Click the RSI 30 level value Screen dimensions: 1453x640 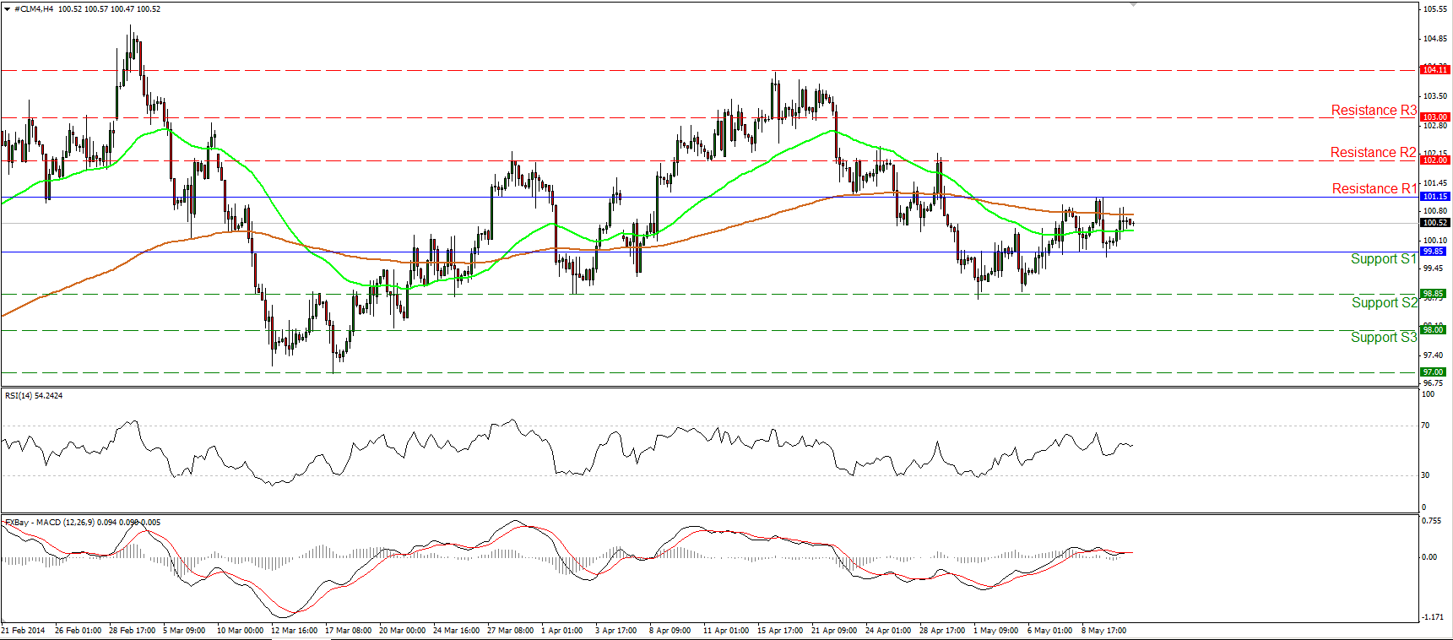(1426, 475)
